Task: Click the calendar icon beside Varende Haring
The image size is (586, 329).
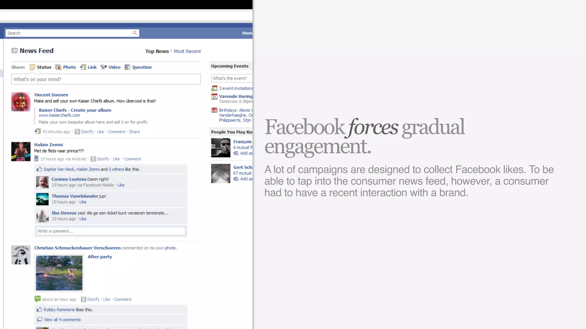Action: pos(214,97)
